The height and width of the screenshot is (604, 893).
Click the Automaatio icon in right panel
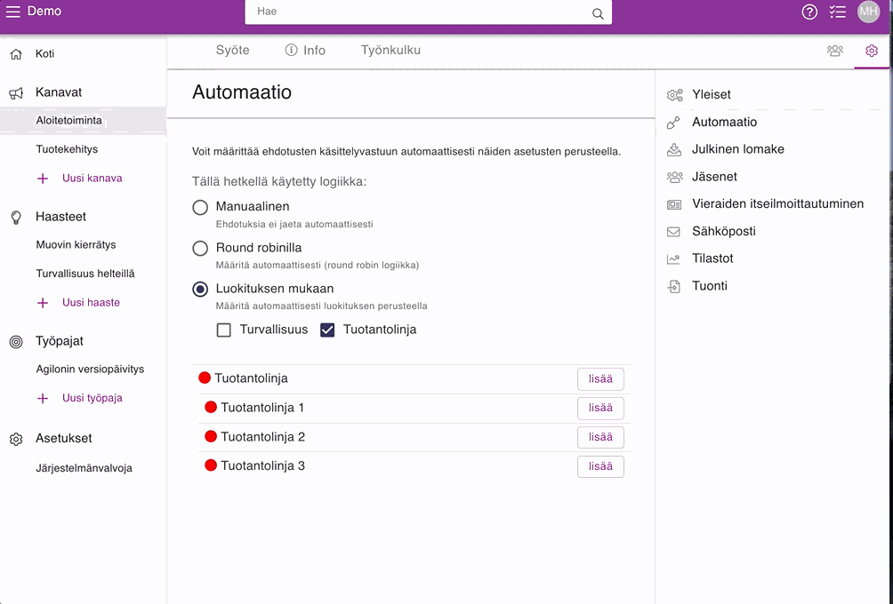point(673,123)
